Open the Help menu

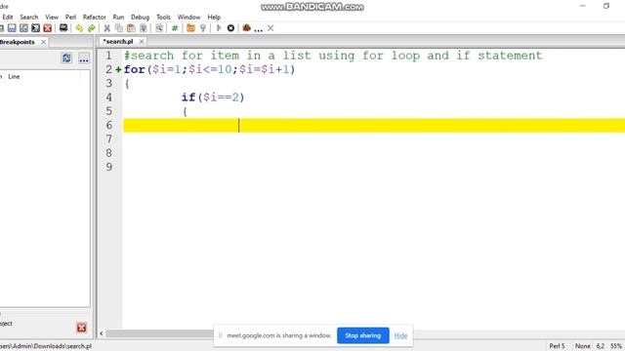point(214,18)
